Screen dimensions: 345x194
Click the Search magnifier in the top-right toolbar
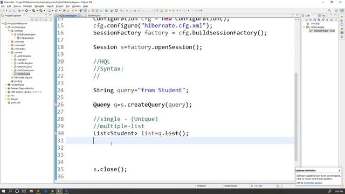pos(329,11)
